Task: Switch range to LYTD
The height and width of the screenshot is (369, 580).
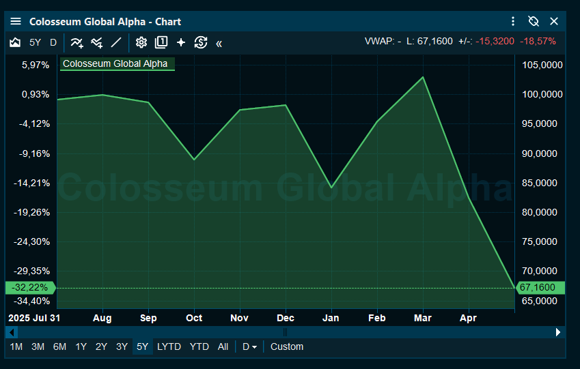Action: point(169,347)
